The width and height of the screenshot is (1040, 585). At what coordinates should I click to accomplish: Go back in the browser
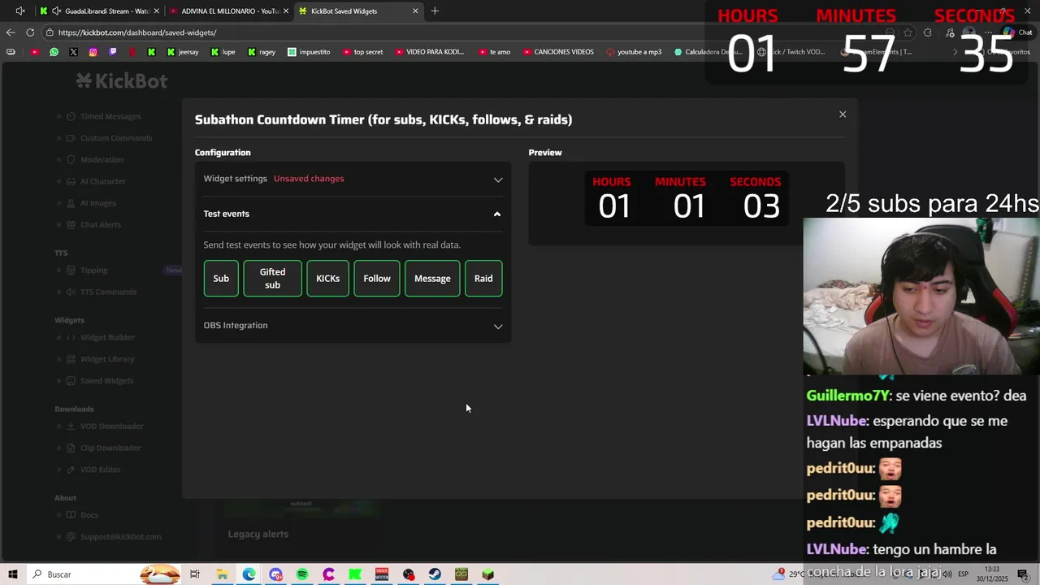[x=10, y=32]
